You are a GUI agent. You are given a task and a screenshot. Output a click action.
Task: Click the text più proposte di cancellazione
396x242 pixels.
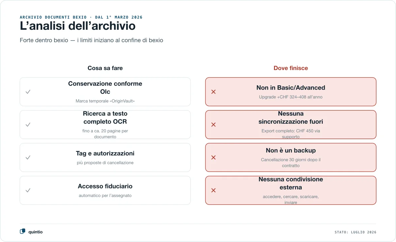tap(105, 163)
